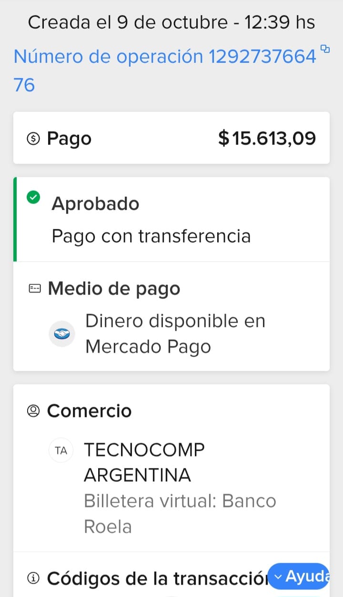Expand the Ayuda chevron arrow
The height and width of the screenshot is (597, 343).
click(278, 577)
